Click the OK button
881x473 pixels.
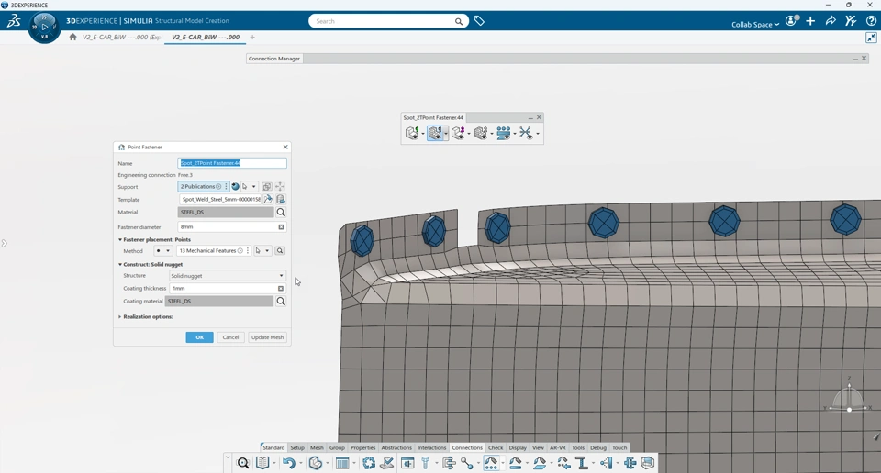click(x=199, y=337)
